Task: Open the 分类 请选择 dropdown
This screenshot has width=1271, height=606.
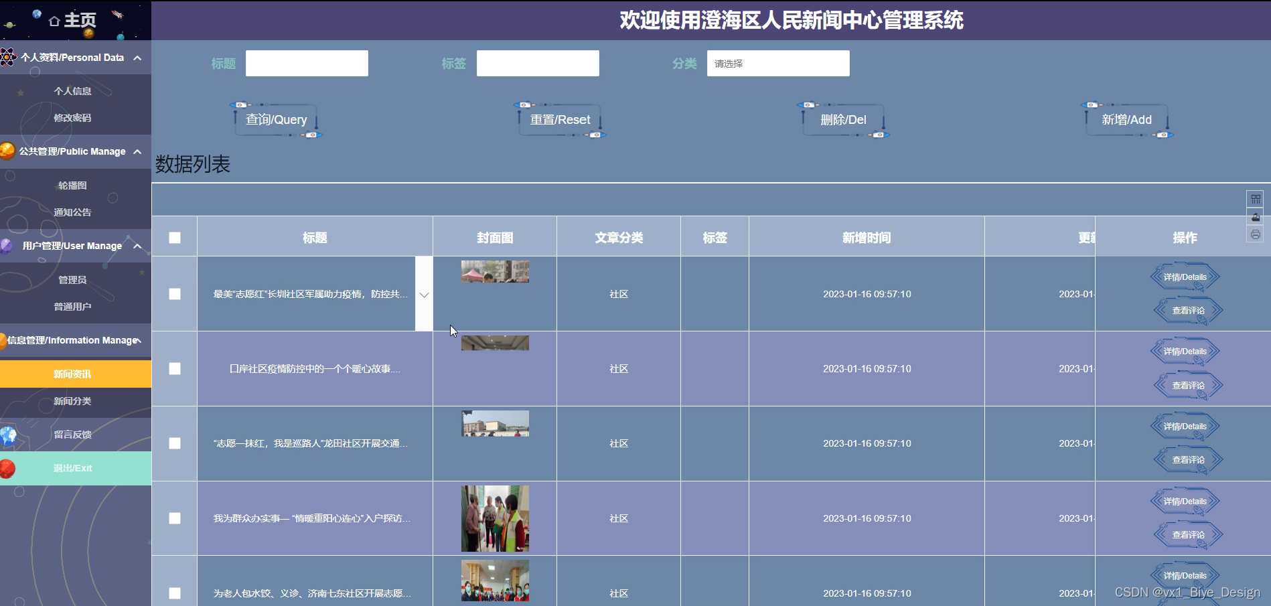Action: point(778,64)
